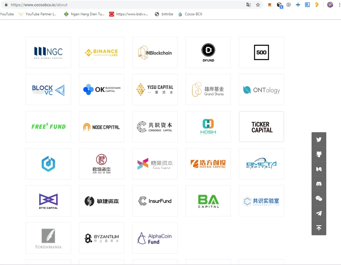341x265 pixels.
Task: Click the Hash Capital logo card
Action: pyautogui.click(x=208, y=127)
